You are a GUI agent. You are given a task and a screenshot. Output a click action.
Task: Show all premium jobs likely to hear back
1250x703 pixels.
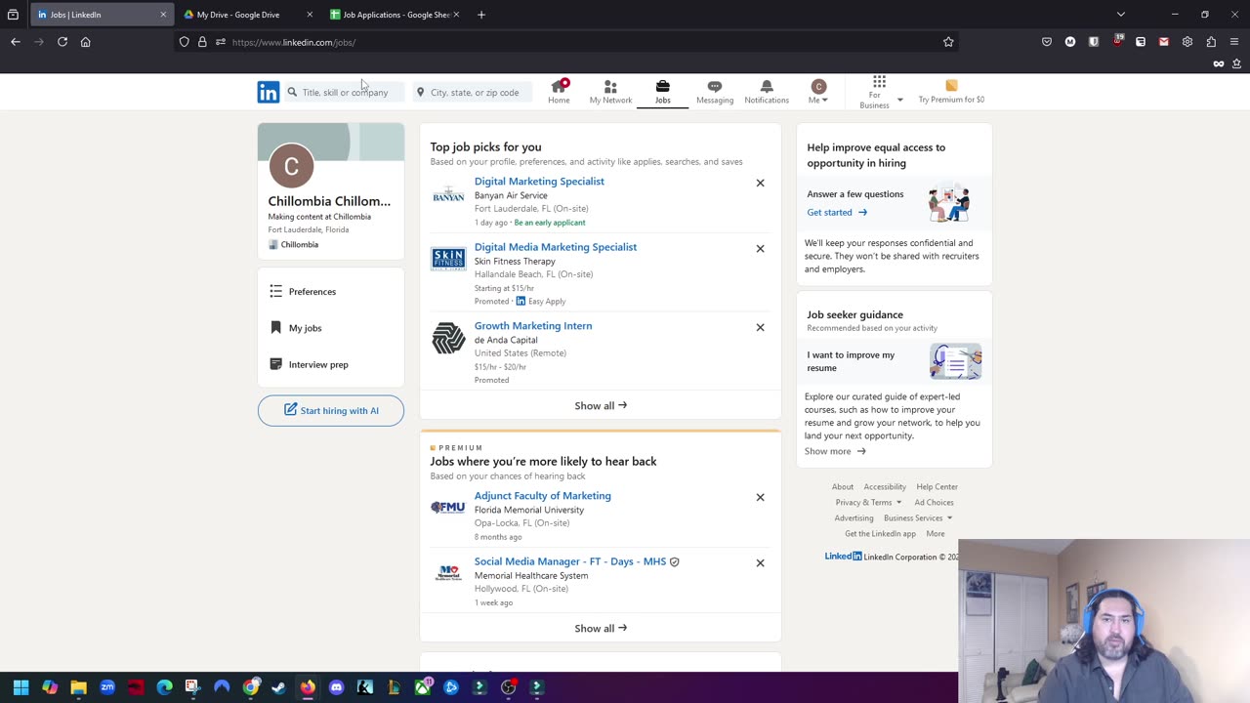[x=601, y=628]
